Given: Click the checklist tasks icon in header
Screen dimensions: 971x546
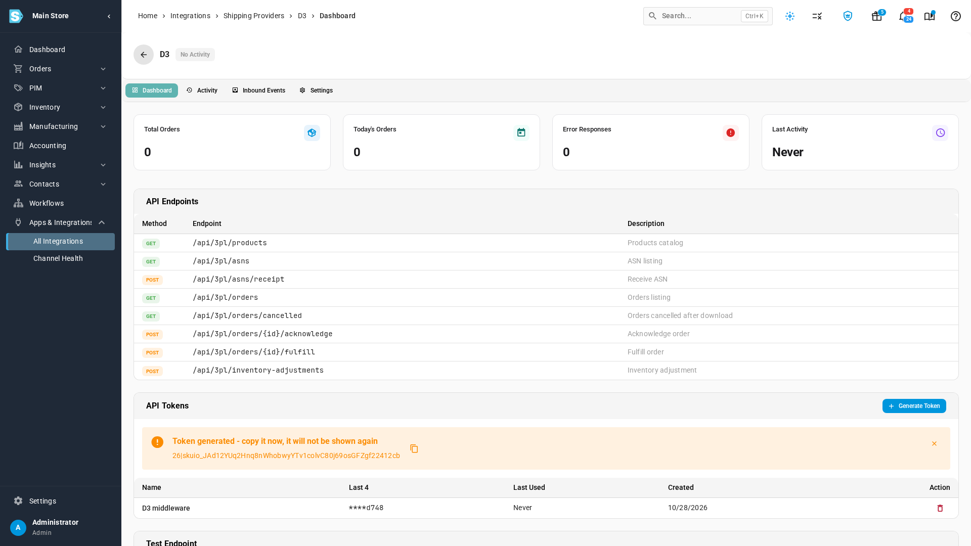Looking at the screenshot, I should (817, 16).
